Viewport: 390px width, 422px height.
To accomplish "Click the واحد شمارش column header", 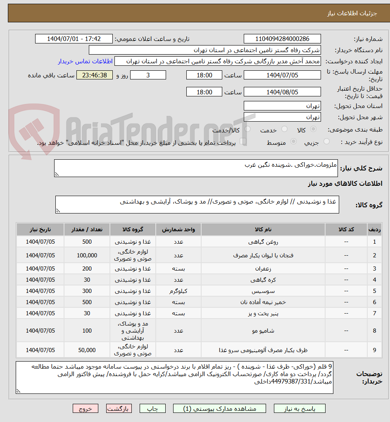I will pos(178,230).
